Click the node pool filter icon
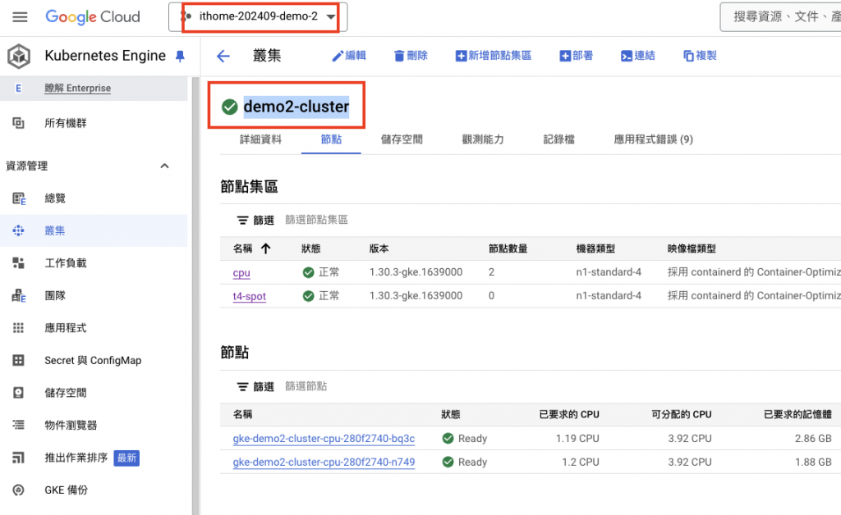Screen dimensions: 841x515 coord(242,221)
